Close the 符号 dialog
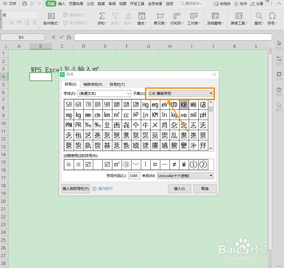Screen dimensions: 284x268 (x=214, y=74)
